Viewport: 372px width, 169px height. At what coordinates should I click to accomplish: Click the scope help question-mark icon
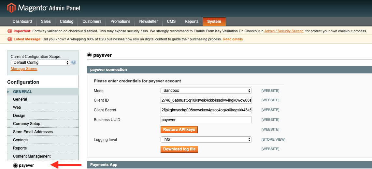(74, 63)
